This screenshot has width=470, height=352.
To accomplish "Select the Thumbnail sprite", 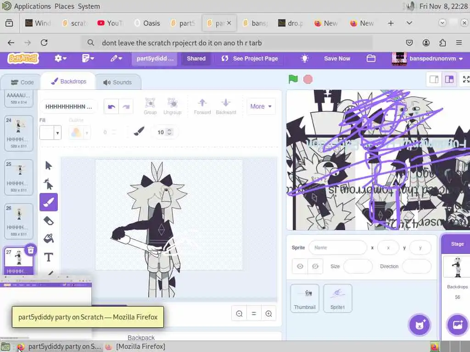I will coord(305,298).
